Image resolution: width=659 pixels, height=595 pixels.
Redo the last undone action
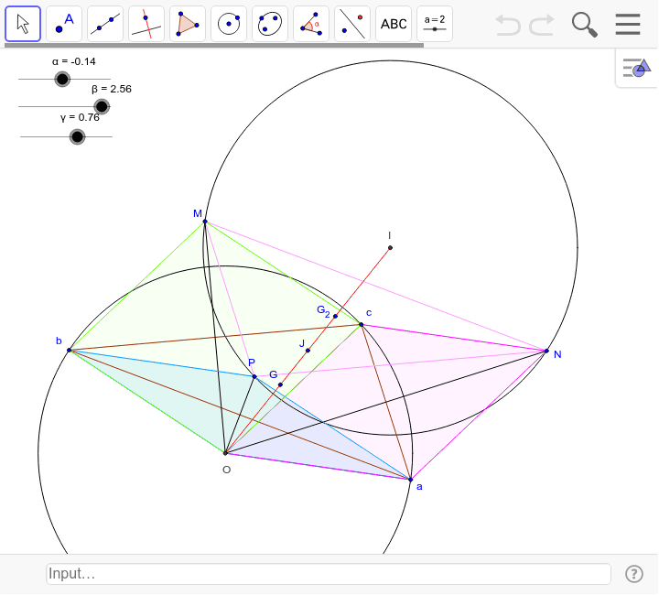(x=542, y=25)
